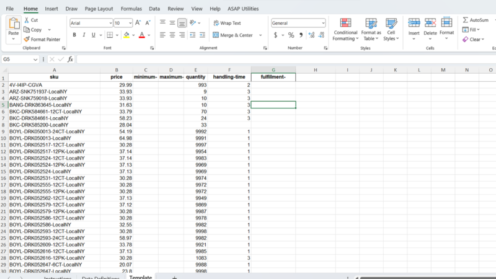Click the Increase Decimal icon
Image resolution: width=496 pixels, height=279 pixels.
tap(311, 35)
